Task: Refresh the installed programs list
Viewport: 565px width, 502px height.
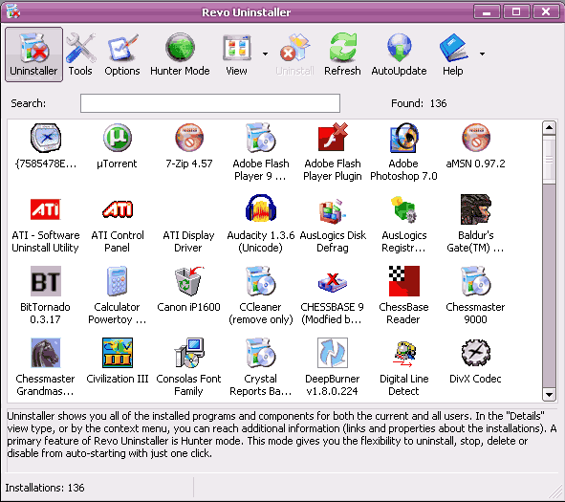Action: (x=342, y=55)
